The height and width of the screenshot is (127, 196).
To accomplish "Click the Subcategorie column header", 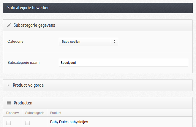I will click(35, 113).
